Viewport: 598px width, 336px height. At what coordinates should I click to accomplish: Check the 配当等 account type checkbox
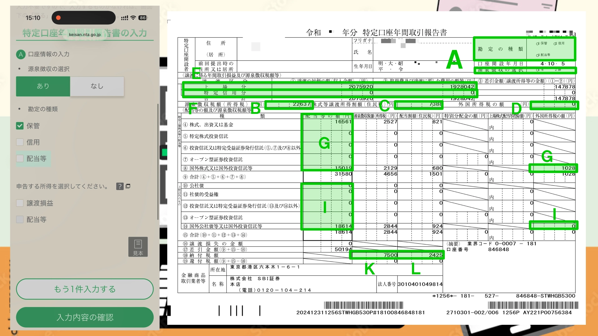click(20, 159)
